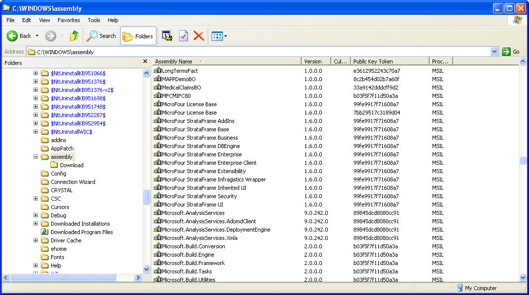Click the Go button
Screen dimensions: 529x295
point(511,52)
